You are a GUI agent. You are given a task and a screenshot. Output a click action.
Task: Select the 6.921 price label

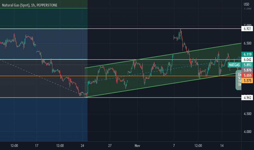click(247, 29)
